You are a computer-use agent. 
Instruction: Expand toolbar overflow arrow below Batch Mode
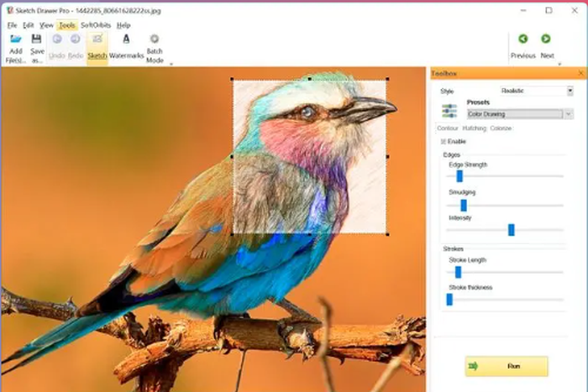(171, 63)
